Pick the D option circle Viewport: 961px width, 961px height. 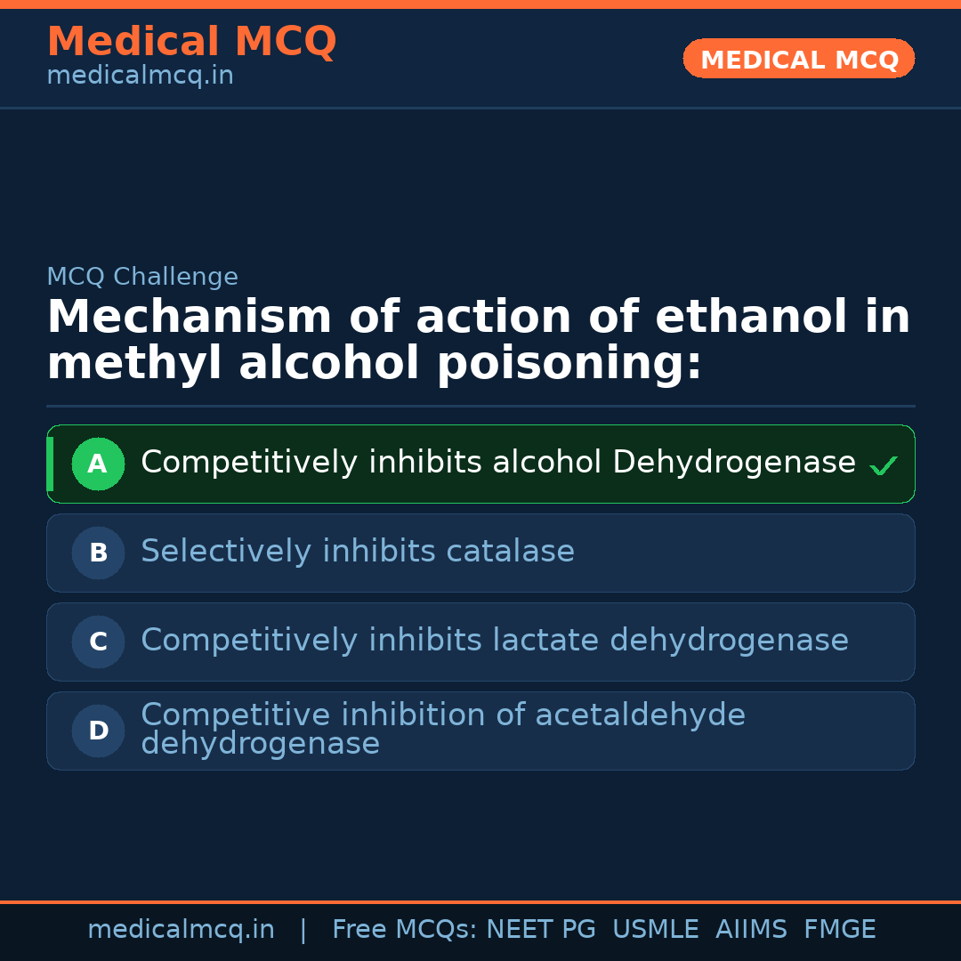98,731
